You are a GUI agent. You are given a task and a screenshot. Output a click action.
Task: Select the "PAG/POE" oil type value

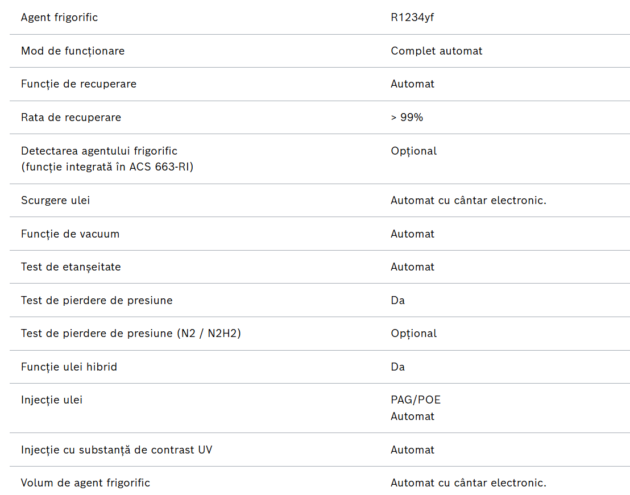pos(416,400)
